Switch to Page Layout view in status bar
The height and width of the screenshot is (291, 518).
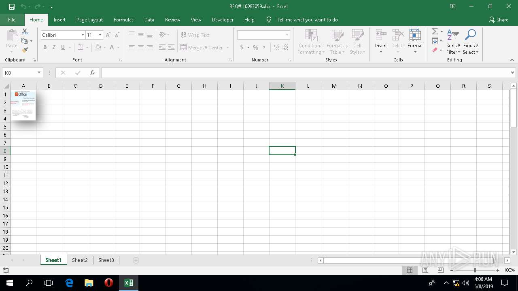tap(425, 270)
